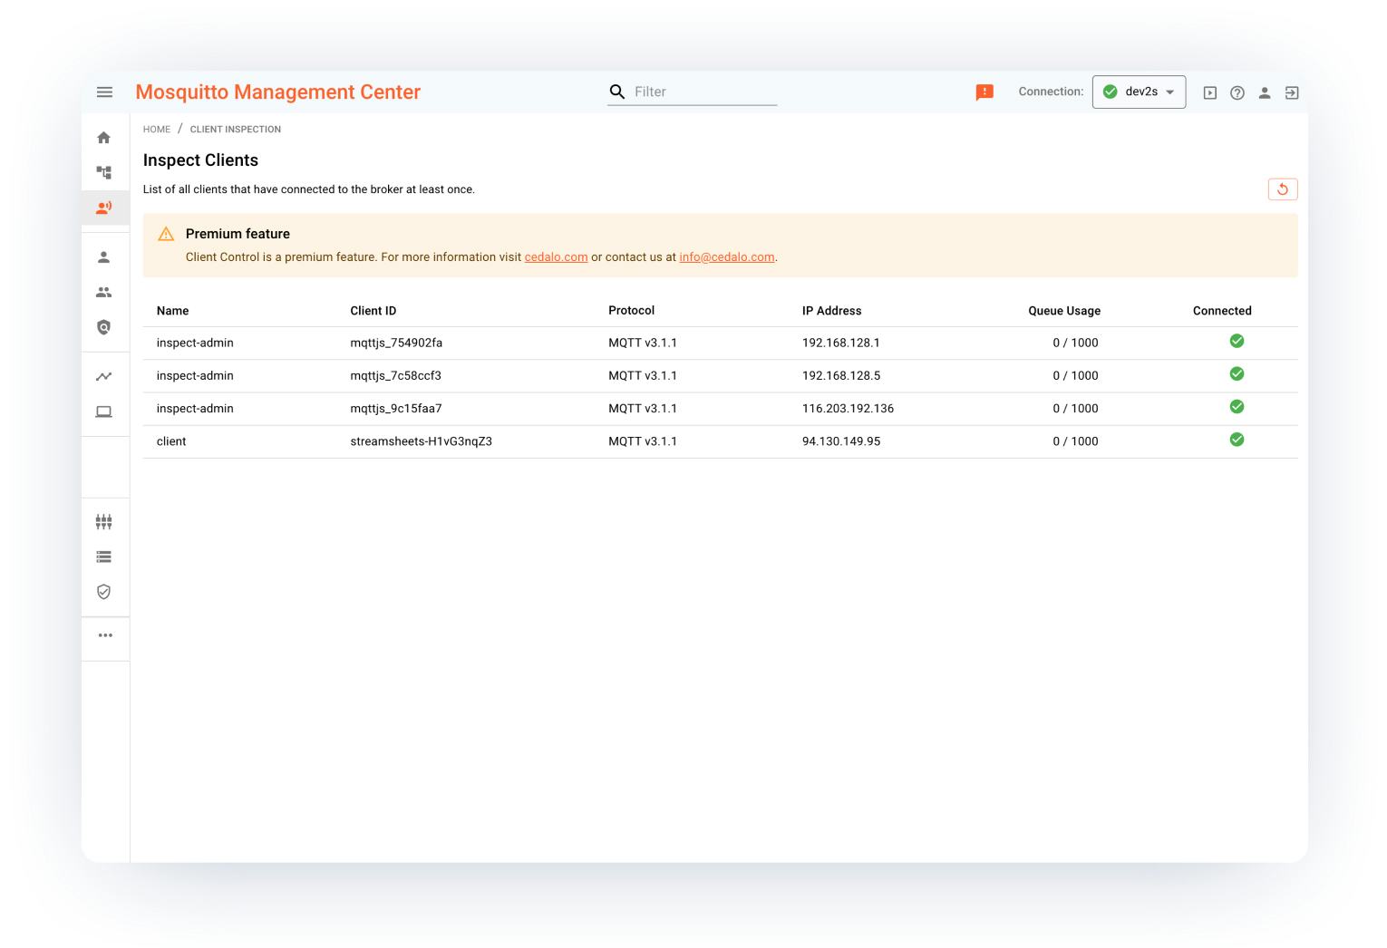Open the Clients section using the person icon
Screen dimensions: 1387x948
[104, 257]
